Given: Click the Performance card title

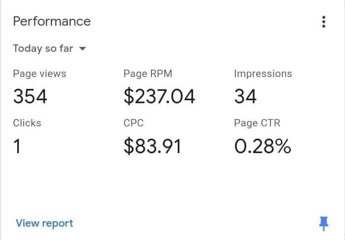Looking at the screenshot, I should click(x=52, y=22).
